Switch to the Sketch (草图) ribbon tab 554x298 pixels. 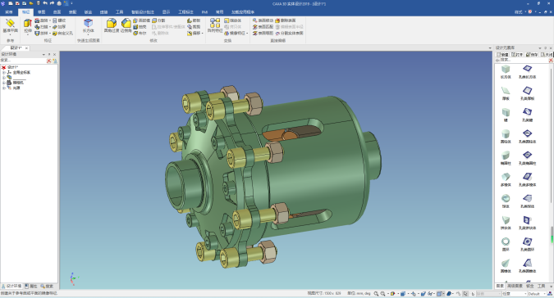pos(41,12)
